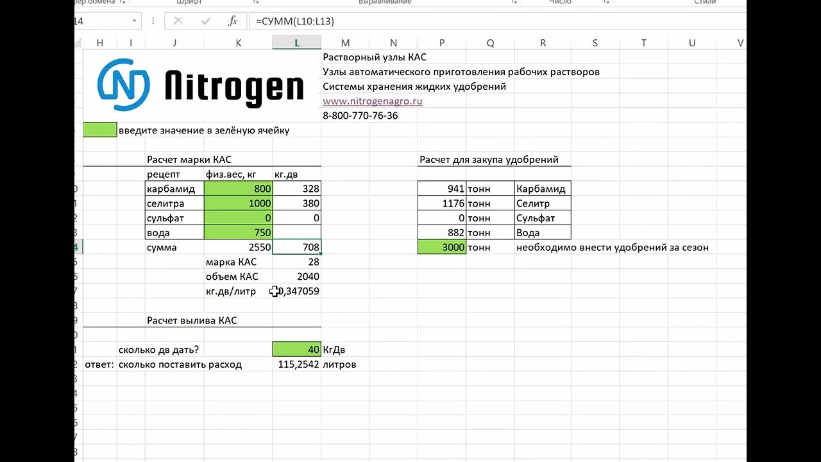The image size is (821, 462).
Task: Select column P header
Action: click(x=442, y=43)
